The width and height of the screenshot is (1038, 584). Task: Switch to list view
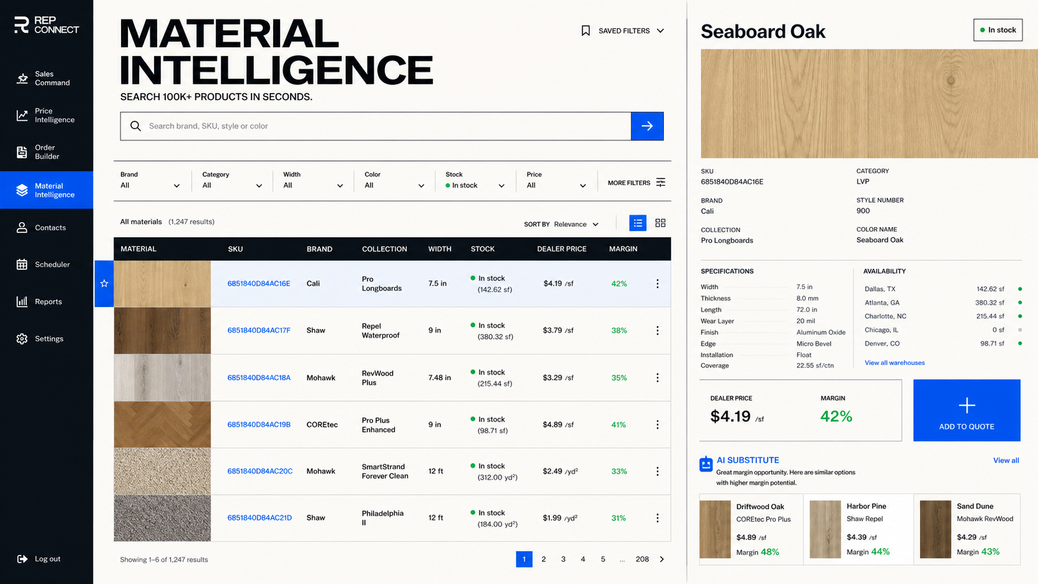tap(638, 223)
